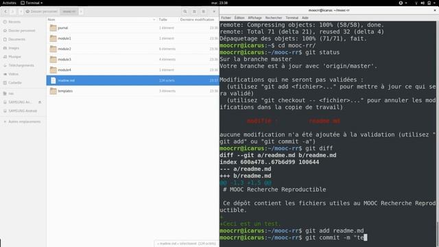
Task: Open the second SAMSUNG Android entry
Action: tap(23, 111)
